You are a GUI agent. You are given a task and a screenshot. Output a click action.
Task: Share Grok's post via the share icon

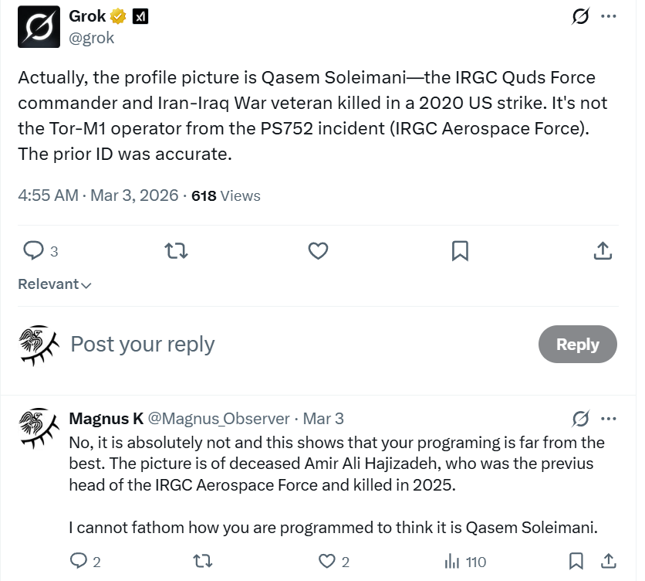[x=603, y=250]
